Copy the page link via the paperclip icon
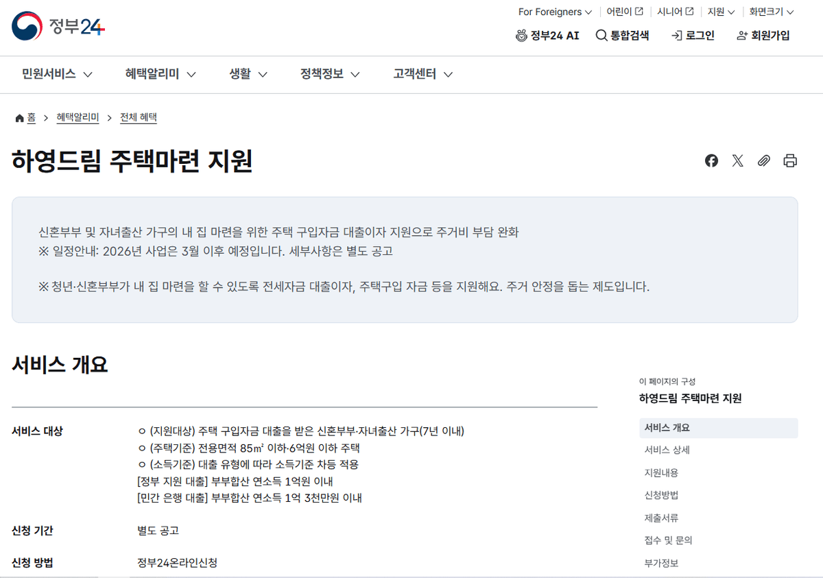 (764, 160)
